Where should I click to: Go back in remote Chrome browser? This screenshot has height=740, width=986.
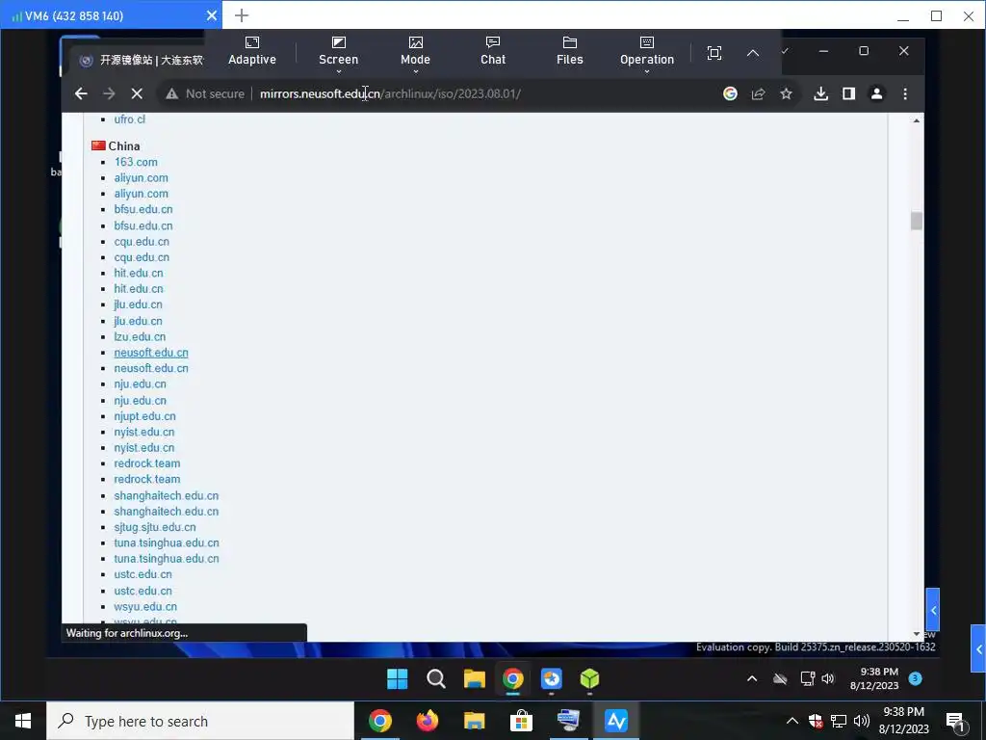click(81, 93)
